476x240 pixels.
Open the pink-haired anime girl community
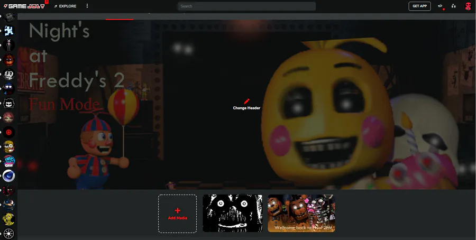click(9, 118)
